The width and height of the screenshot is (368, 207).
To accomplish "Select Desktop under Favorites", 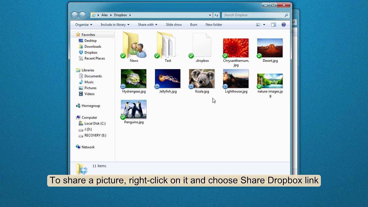I will (91, 41).
